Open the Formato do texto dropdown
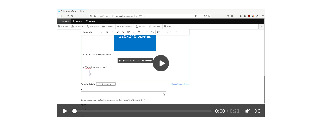This screenshot has height=132, width=315. coord(106,84)
